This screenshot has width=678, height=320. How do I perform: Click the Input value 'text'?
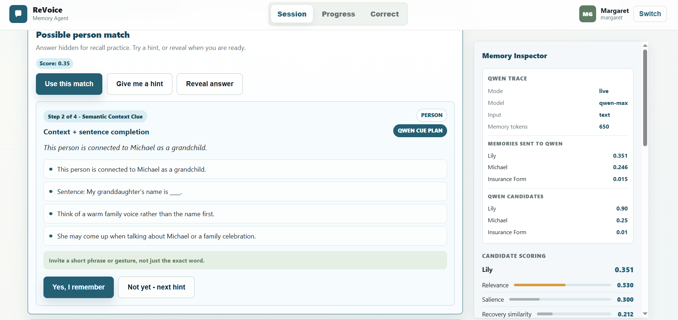pyautogui.click(x=604, y=115)
